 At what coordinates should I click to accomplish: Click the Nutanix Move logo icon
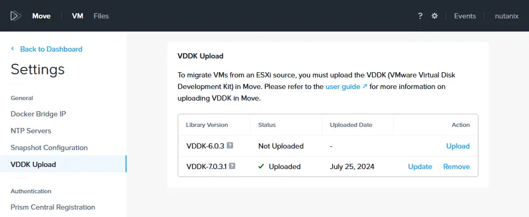(16, 16)
